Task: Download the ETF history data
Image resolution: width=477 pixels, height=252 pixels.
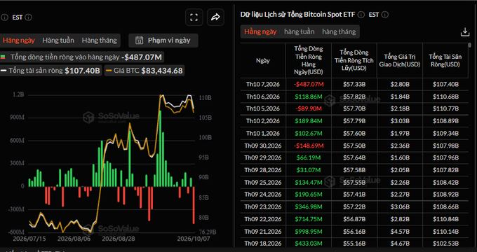Action: (465, 32)
